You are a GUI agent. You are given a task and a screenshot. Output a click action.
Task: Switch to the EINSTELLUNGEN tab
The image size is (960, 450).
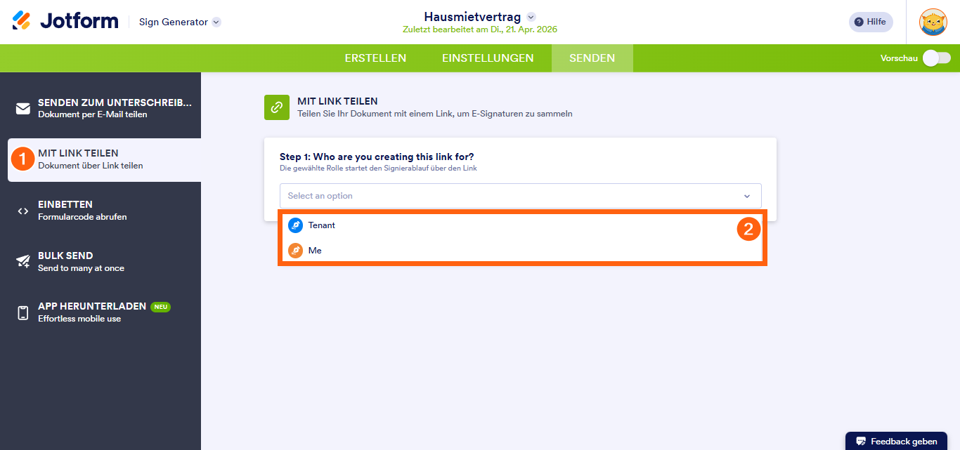tap(488, 58)
